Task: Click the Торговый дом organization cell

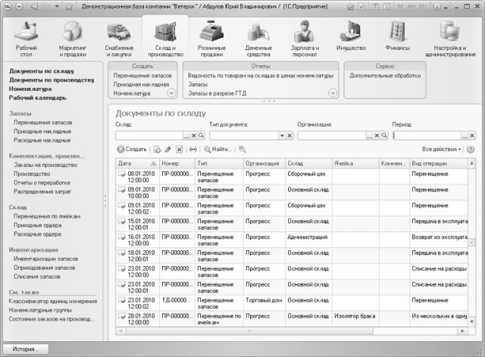Action: [x=264, y=303]
